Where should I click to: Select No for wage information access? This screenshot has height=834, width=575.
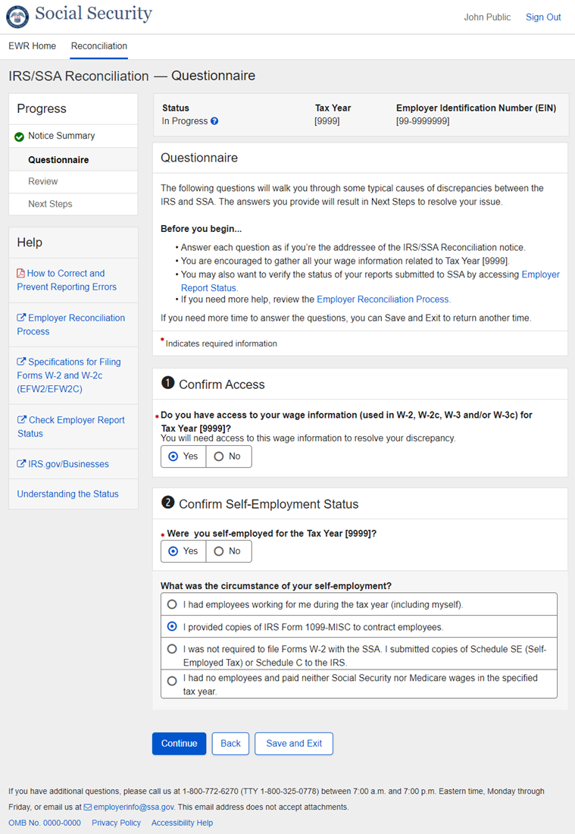point(228,456)
